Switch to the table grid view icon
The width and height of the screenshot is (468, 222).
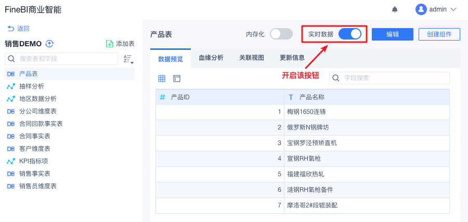(162, 79)
